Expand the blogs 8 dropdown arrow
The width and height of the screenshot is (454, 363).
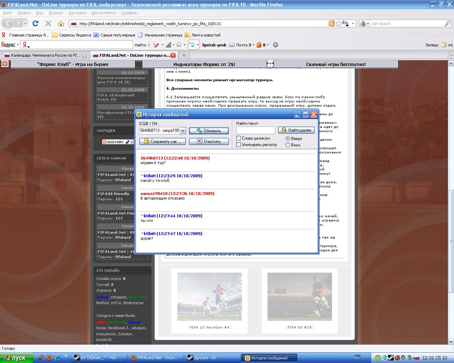[268, 45]
